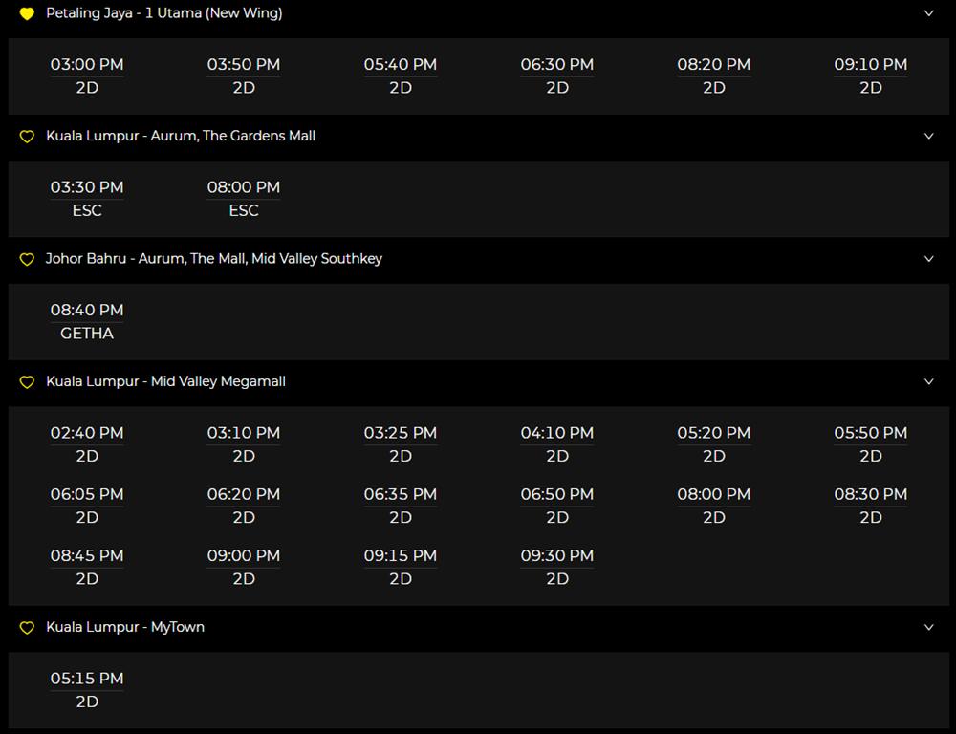Click heart icon beside Kuala Lumpur MyTown
956x734 pixels.
click(x=27, y=628)
